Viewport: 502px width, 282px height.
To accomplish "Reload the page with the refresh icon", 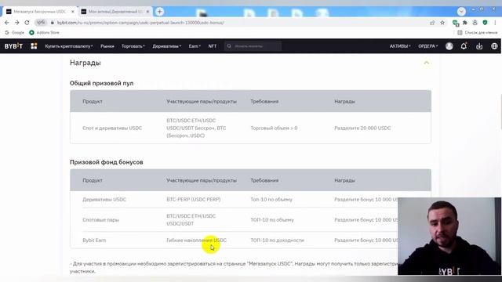I will click(x=27, y=23).
